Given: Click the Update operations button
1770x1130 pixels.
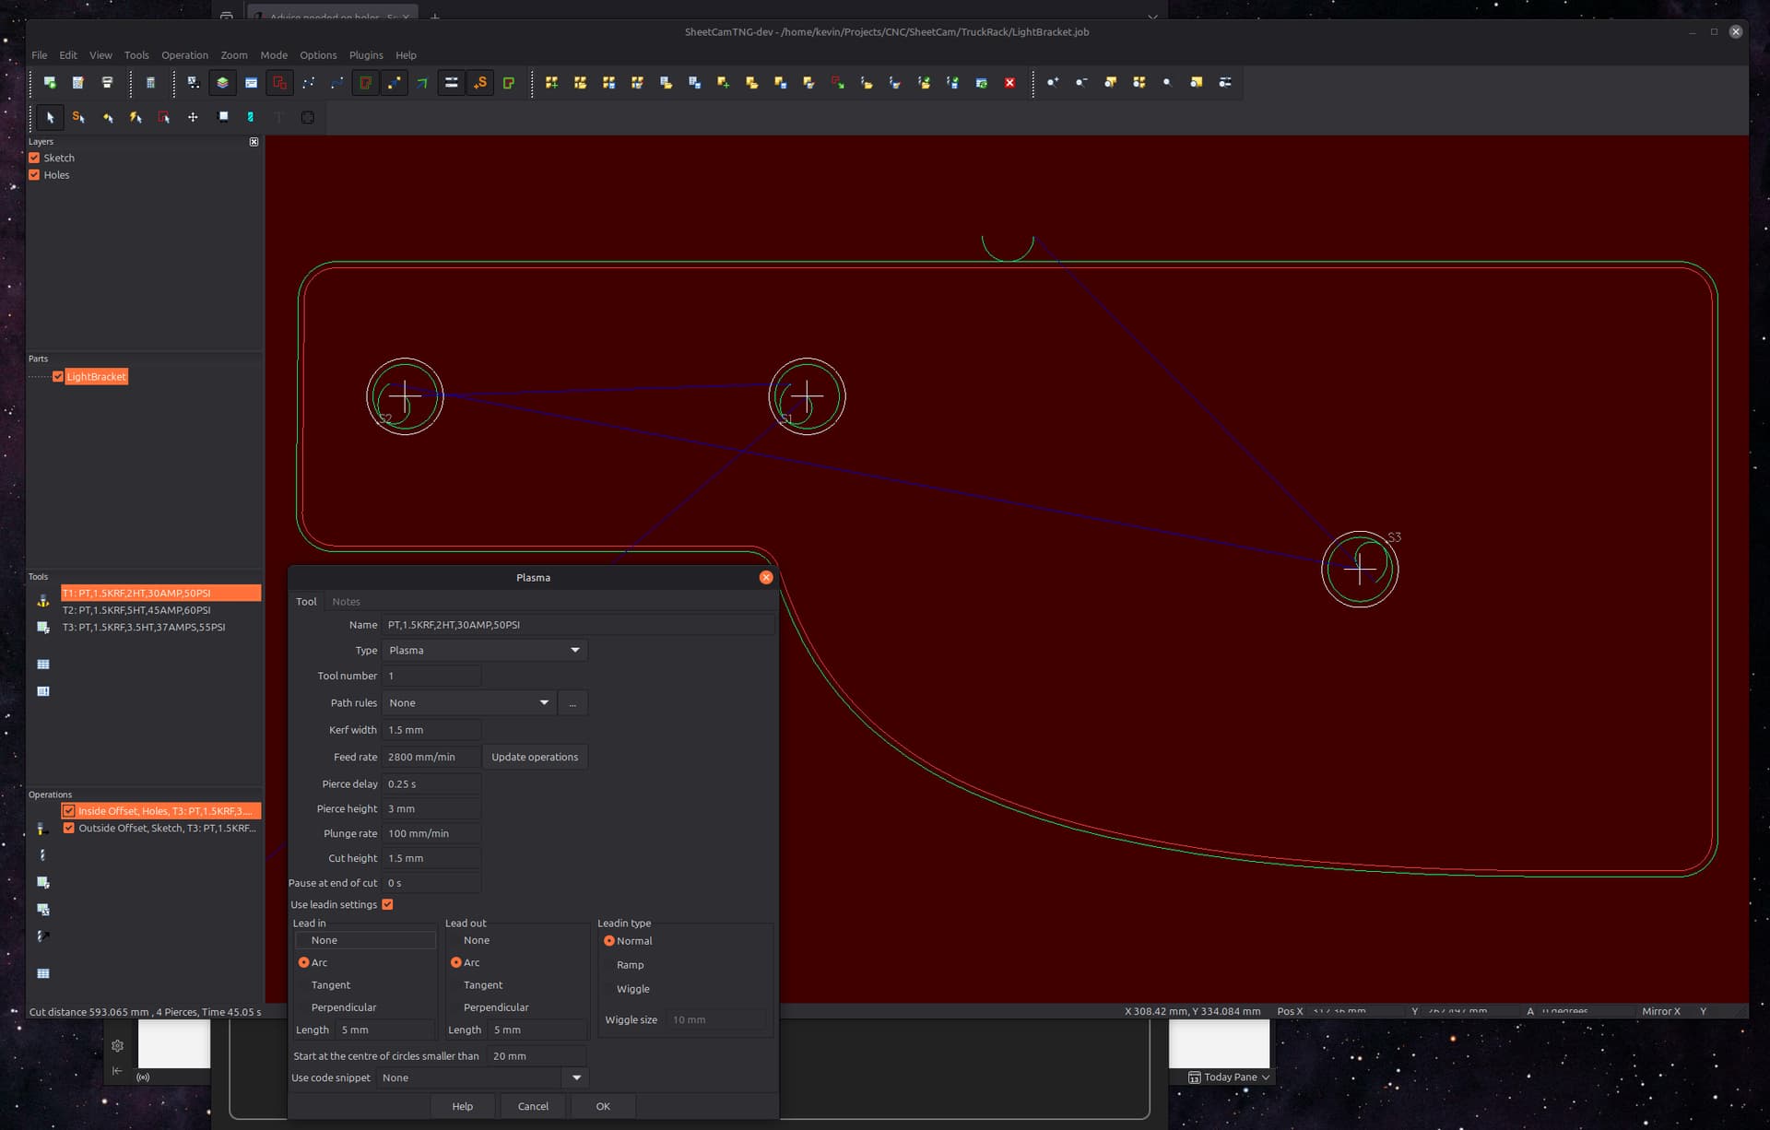Looking at the screenshot, I should pyautogui.click(x=535, y=757).
